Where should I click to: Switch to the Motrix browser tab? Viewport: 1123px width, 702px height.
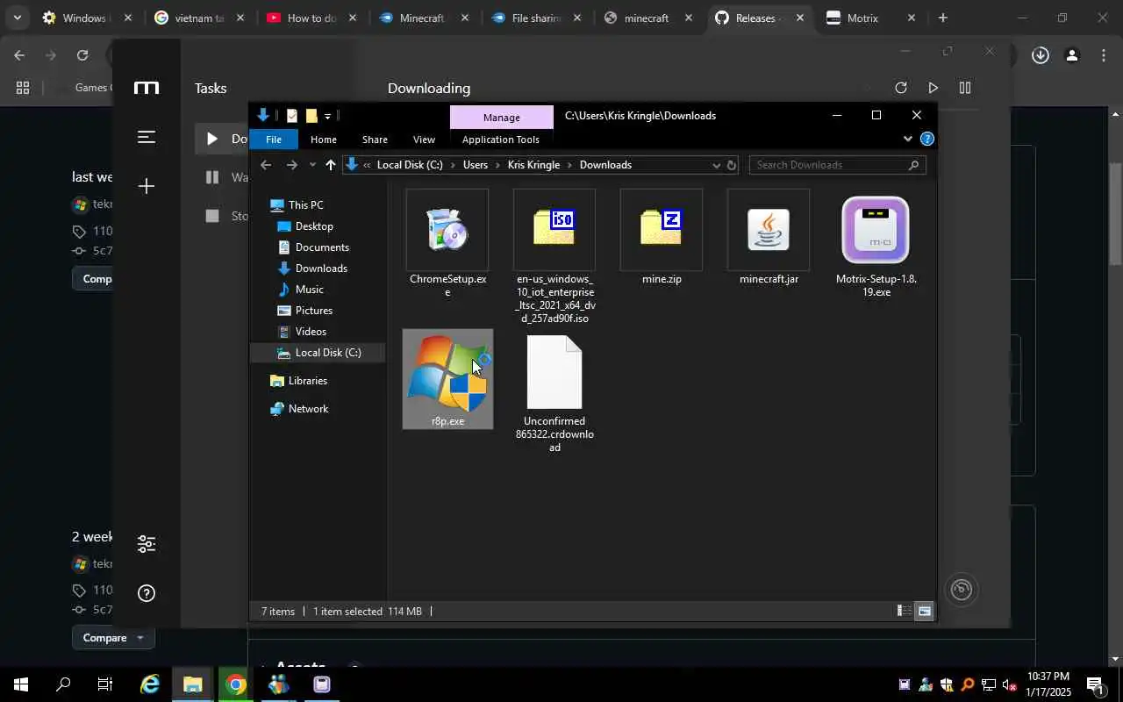point(869,18)
